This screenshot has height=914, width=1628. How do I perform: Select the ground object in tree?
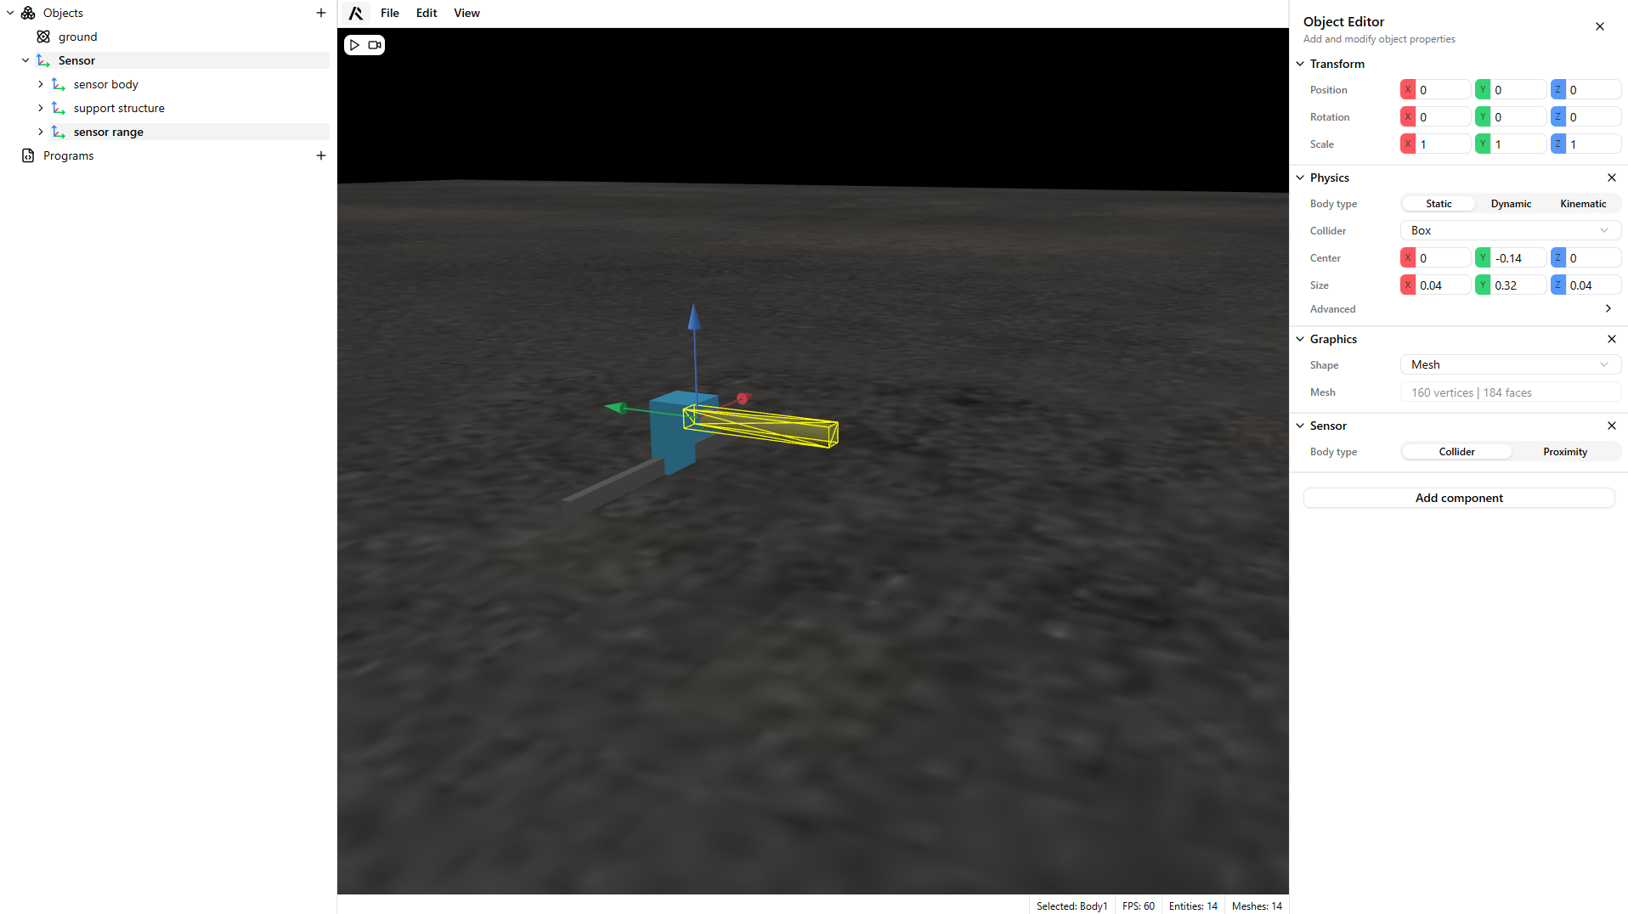(x=77, y=37)
